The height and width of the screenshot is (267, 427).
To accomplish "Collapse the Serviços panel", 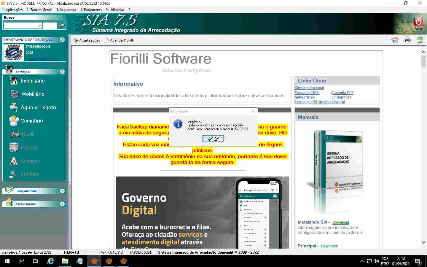I will [62, 72].
